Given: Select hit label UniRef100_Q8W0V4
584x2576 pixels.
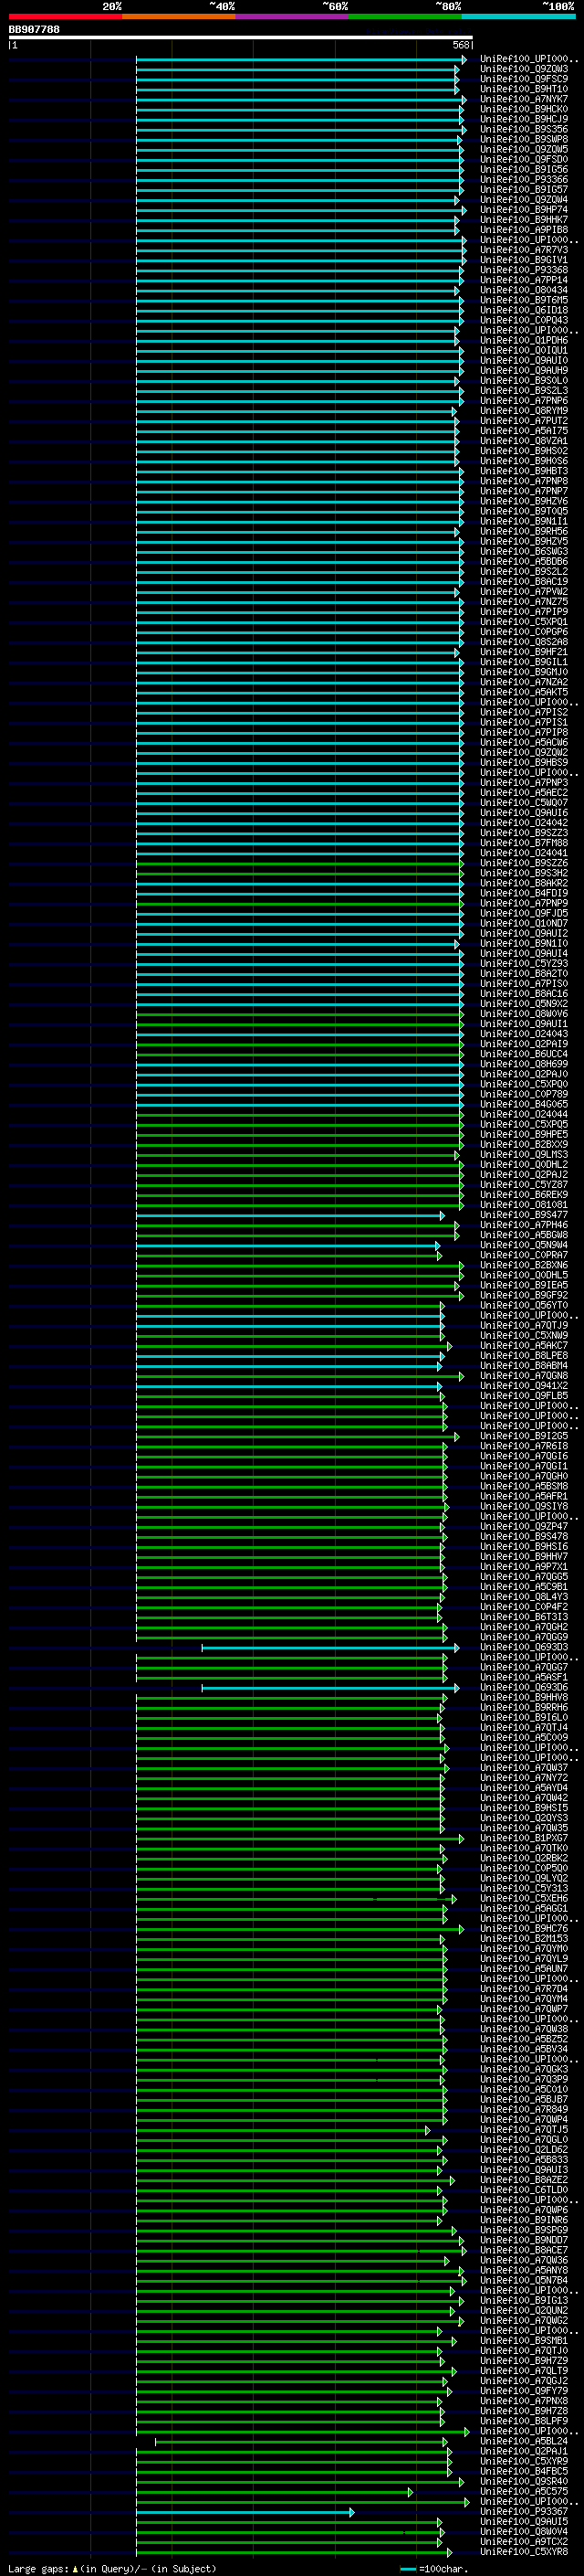Looking at the screenshot, I should click(524, 2531).
